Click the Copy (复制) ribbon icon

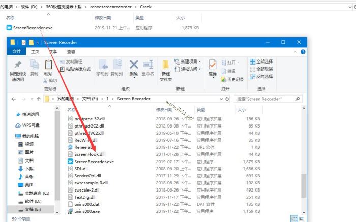[34, 65]
